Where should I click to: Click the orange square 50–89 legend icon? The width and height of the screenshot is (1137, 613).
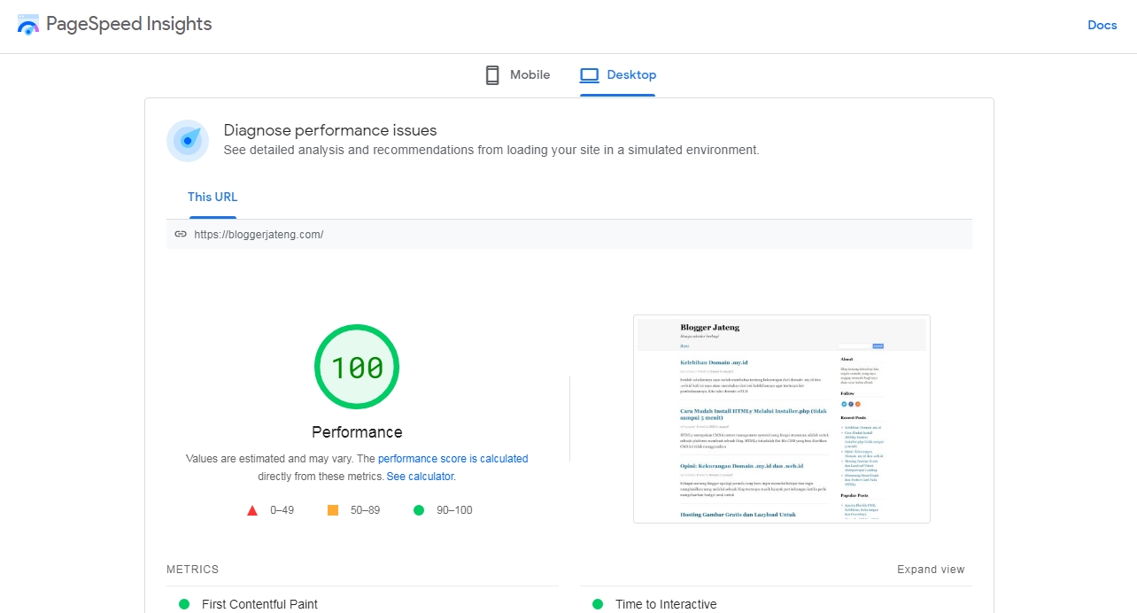[333, 510]
